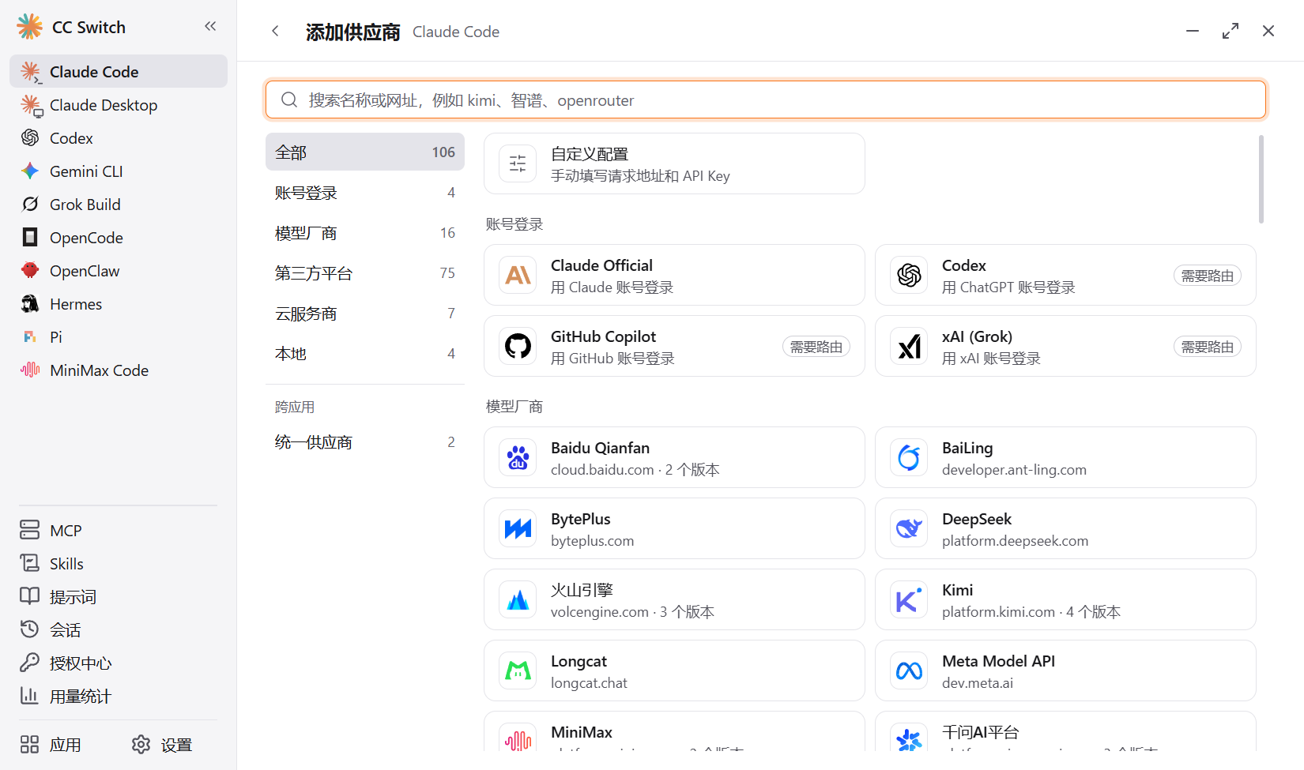
Task: Choose Codex ChatGPT login card
Action: coord(1065,275)
